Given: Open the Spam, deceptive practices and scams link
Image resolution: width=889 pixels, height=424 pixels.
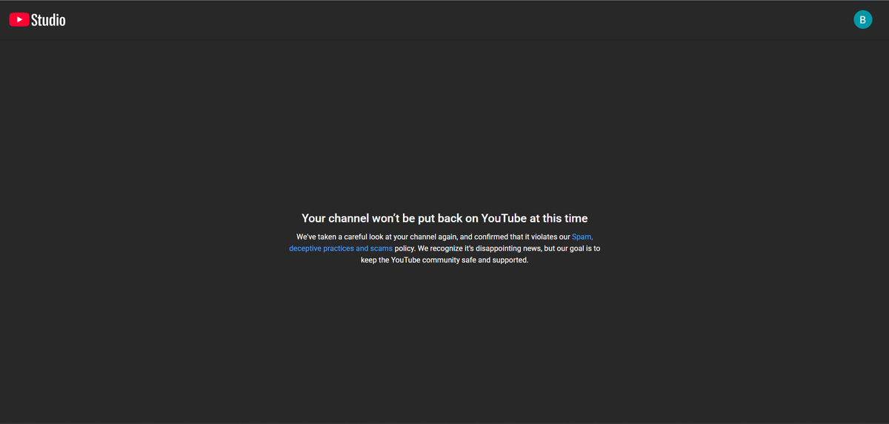Looking at the screenshot, I should coord(341,248).
